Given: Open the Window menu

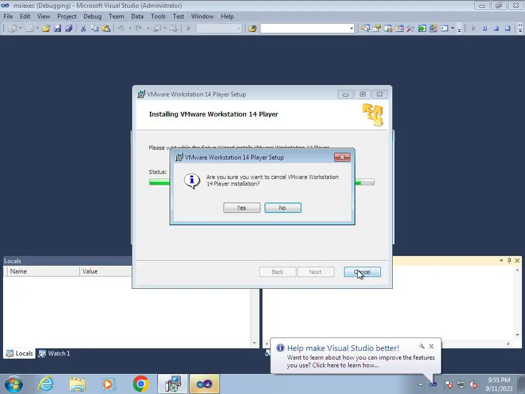Looking at the screenshot, I should point(203,16).
